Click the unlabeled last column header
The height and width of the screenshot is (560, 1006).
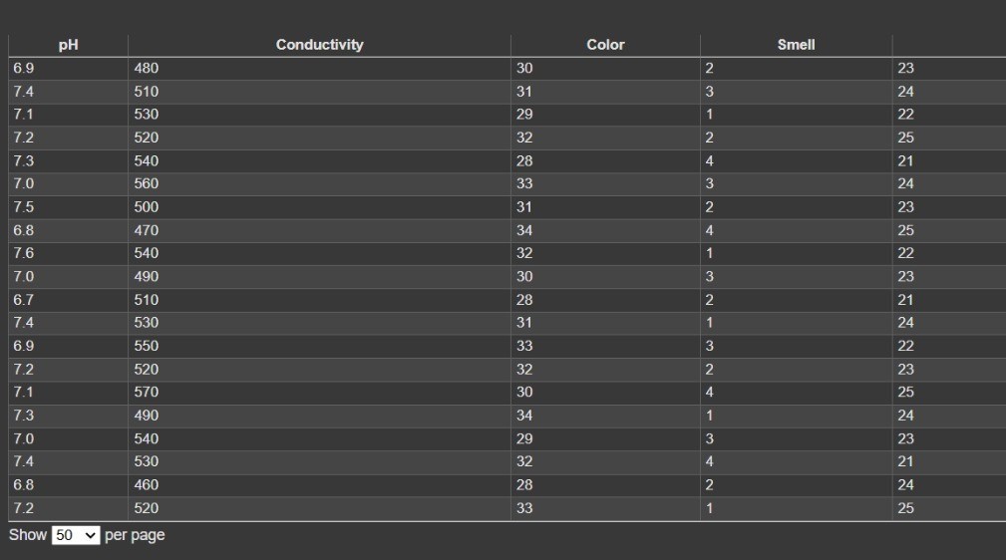pos(949,45)
